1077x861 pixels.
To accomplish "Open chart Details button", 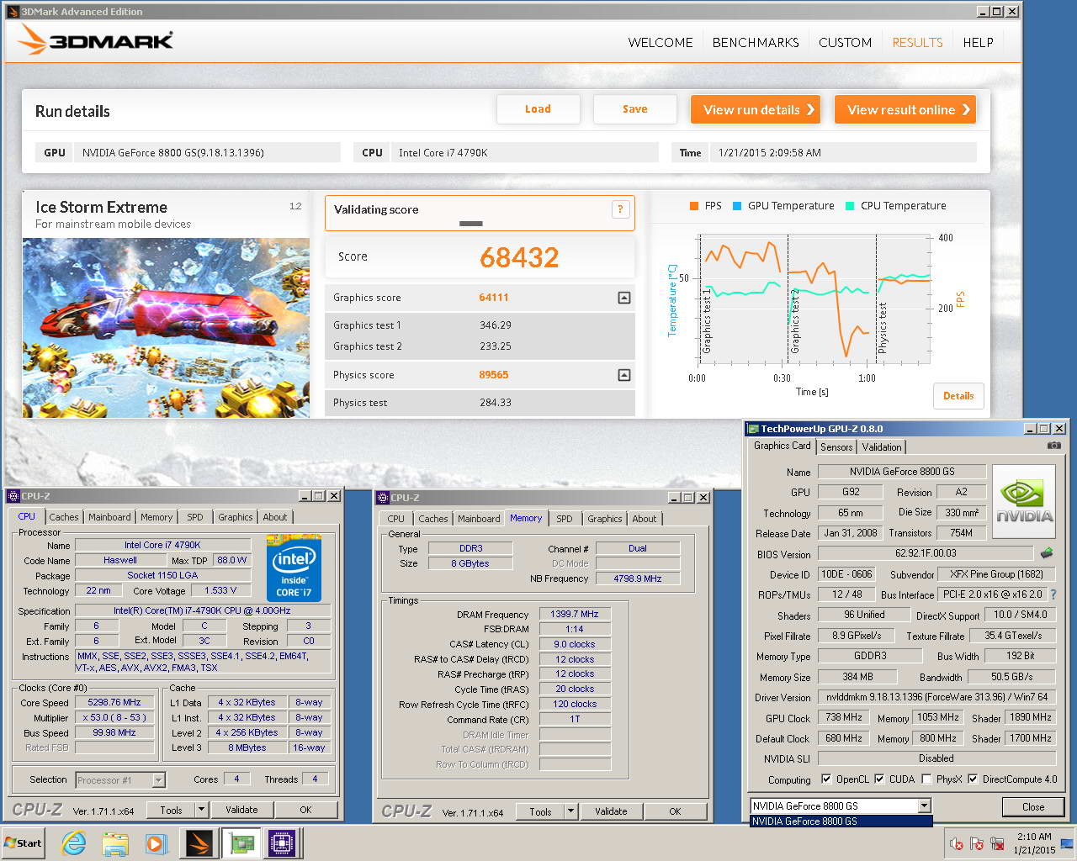I will pyautogui.click(x=958, y=396).
